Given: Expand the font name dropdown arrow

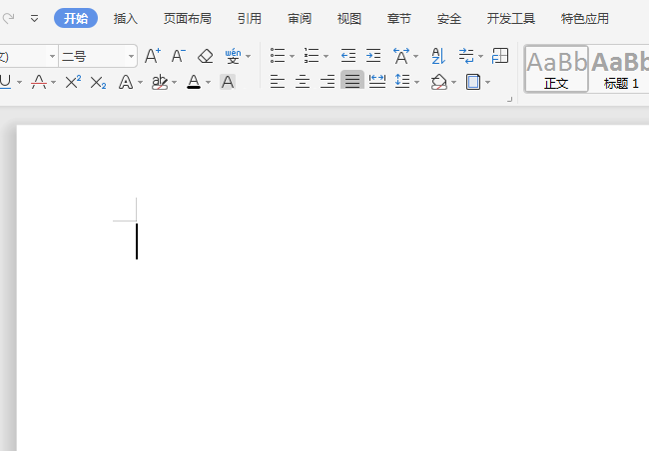Looking at the screenshot, I should (52, 56).
